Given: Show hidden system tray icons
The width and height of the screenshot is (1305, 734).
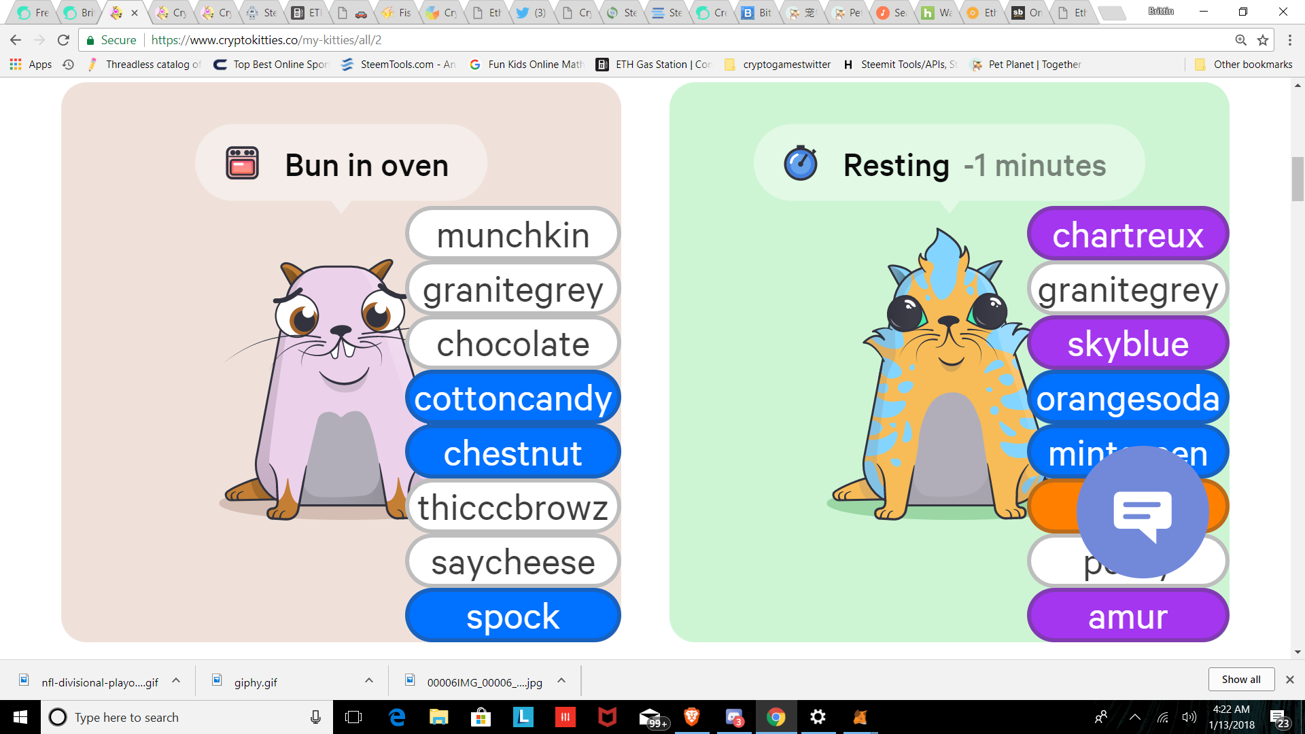Looking at the screenshot, I should coord(1135,717).
